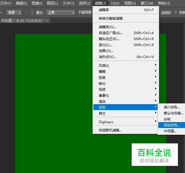Open the 编辑(E) menu
Viewport: 185px width, 173px height.
(x=22, y=3)
